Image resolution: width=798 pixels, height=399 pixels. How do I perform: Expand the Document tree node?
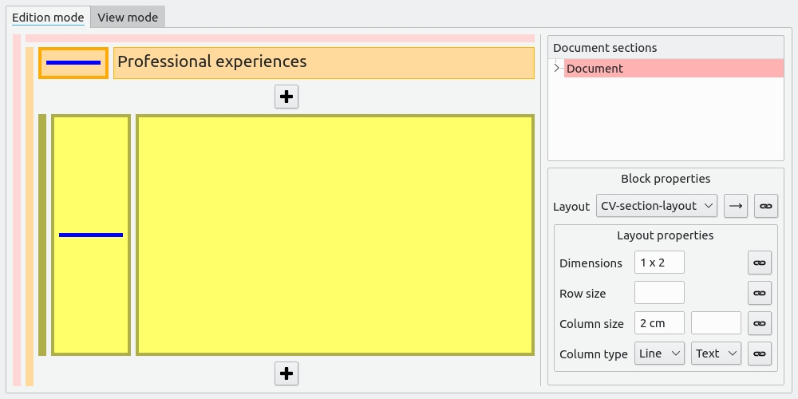tap(557, 68)
